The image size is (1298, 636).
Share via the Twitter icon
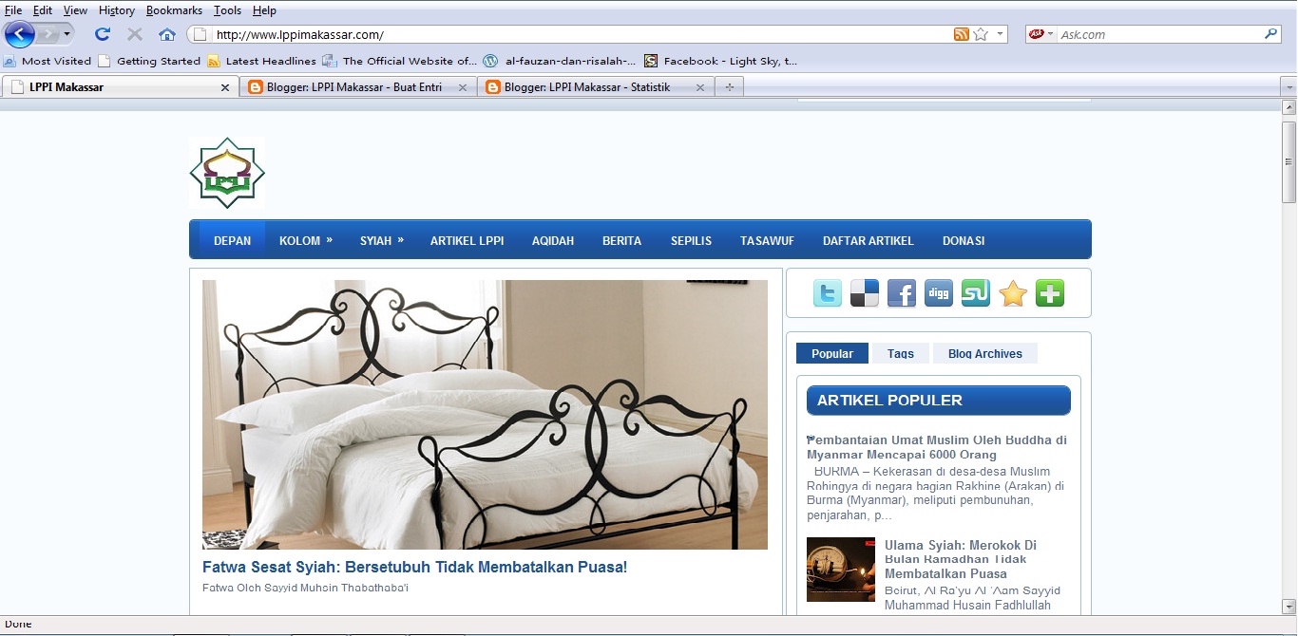coord(828,293)
